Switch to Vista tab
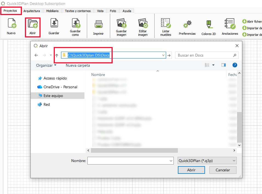The height and width of the screenshot is (194, 262). [x=100, y=11]
